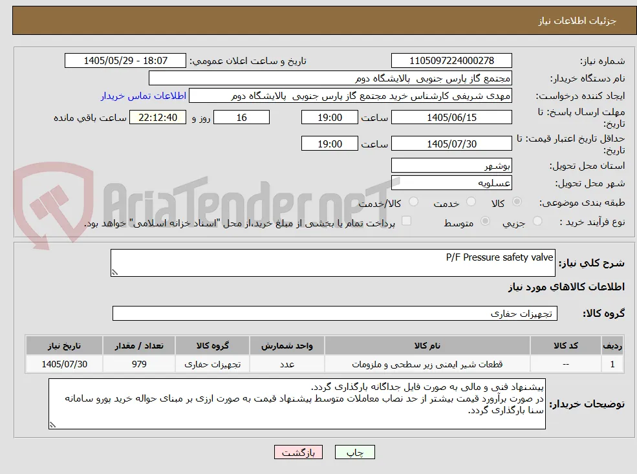Click the request creator name field
637x474 pixels.
(350, 96)
